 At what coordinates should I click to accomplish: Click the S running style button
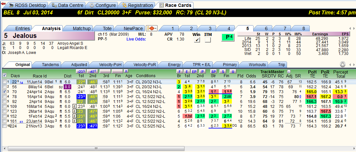coord(223,71)
